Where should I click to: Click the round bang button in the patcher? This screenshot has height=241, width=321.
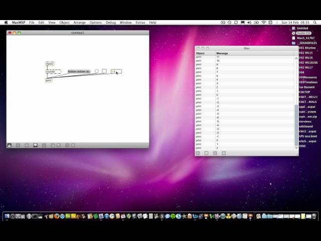coord(97,71)
